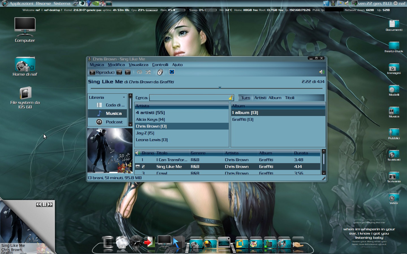Image resolution: width=407 pixels, height=254 pixels.
Task: Open Modelli folder on desktop
Action: (x=394, y=91)
